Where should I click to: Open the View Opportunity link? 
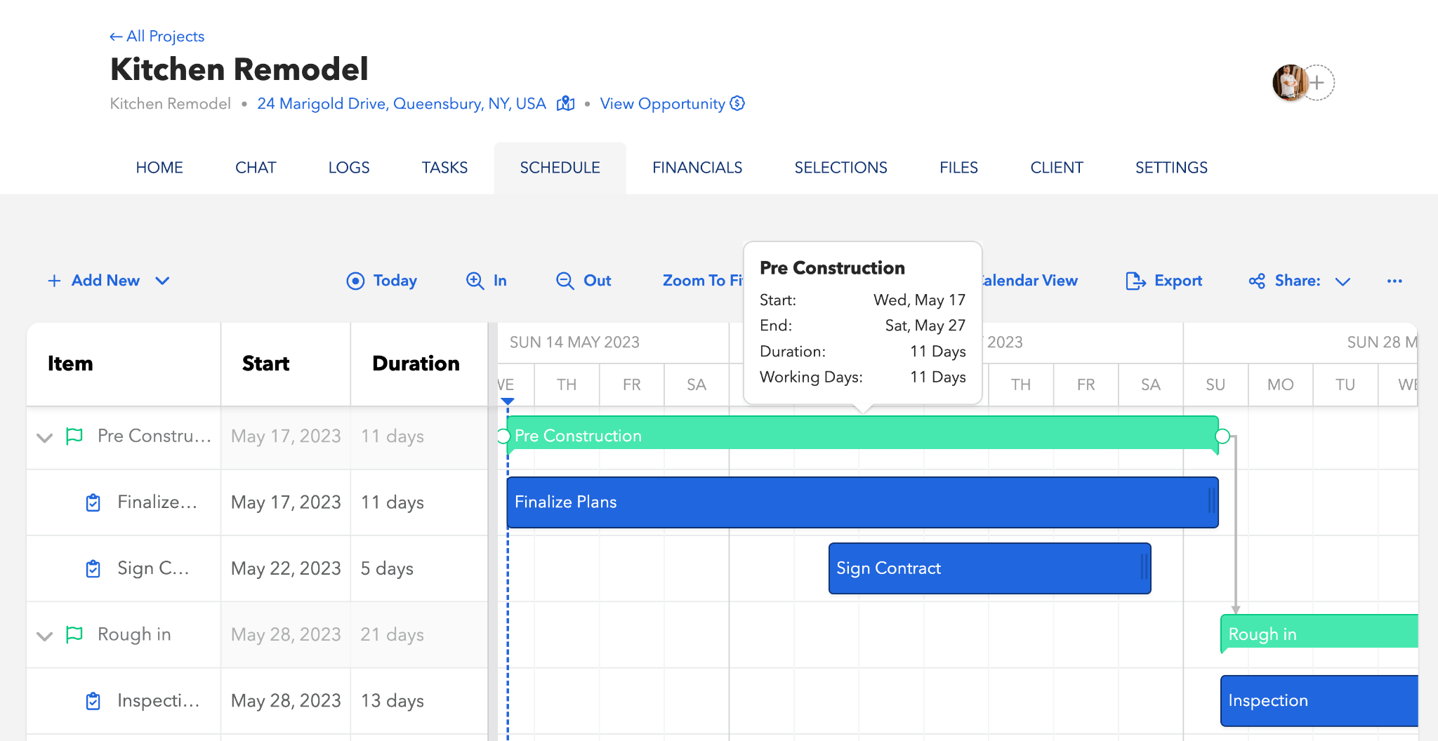[x=662, y=104]
